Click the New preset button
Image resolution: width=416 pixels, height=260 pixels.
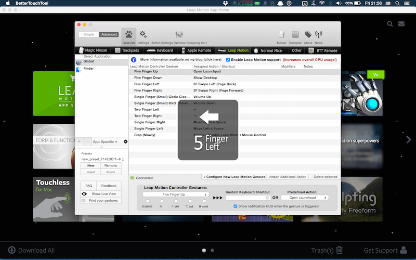(x=90, y=165)
